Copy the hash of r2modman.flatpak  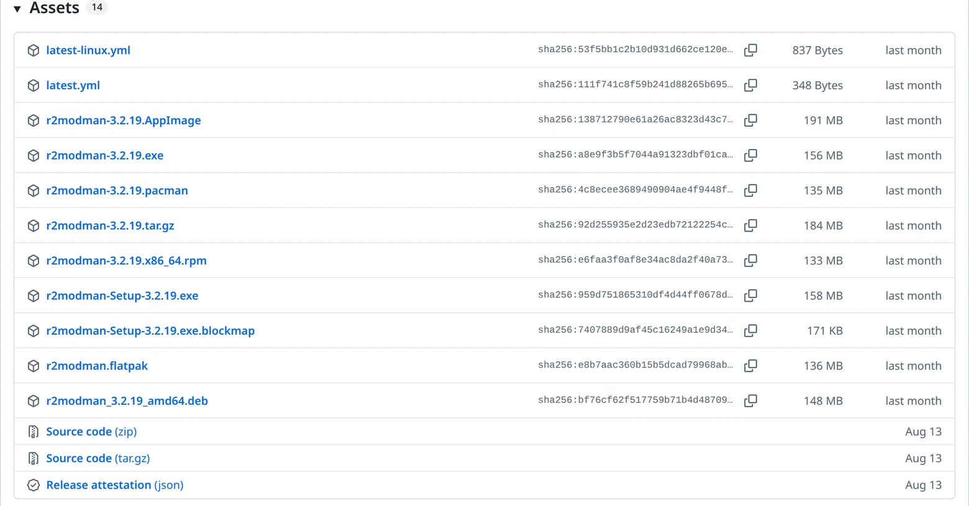coord(750,366)
